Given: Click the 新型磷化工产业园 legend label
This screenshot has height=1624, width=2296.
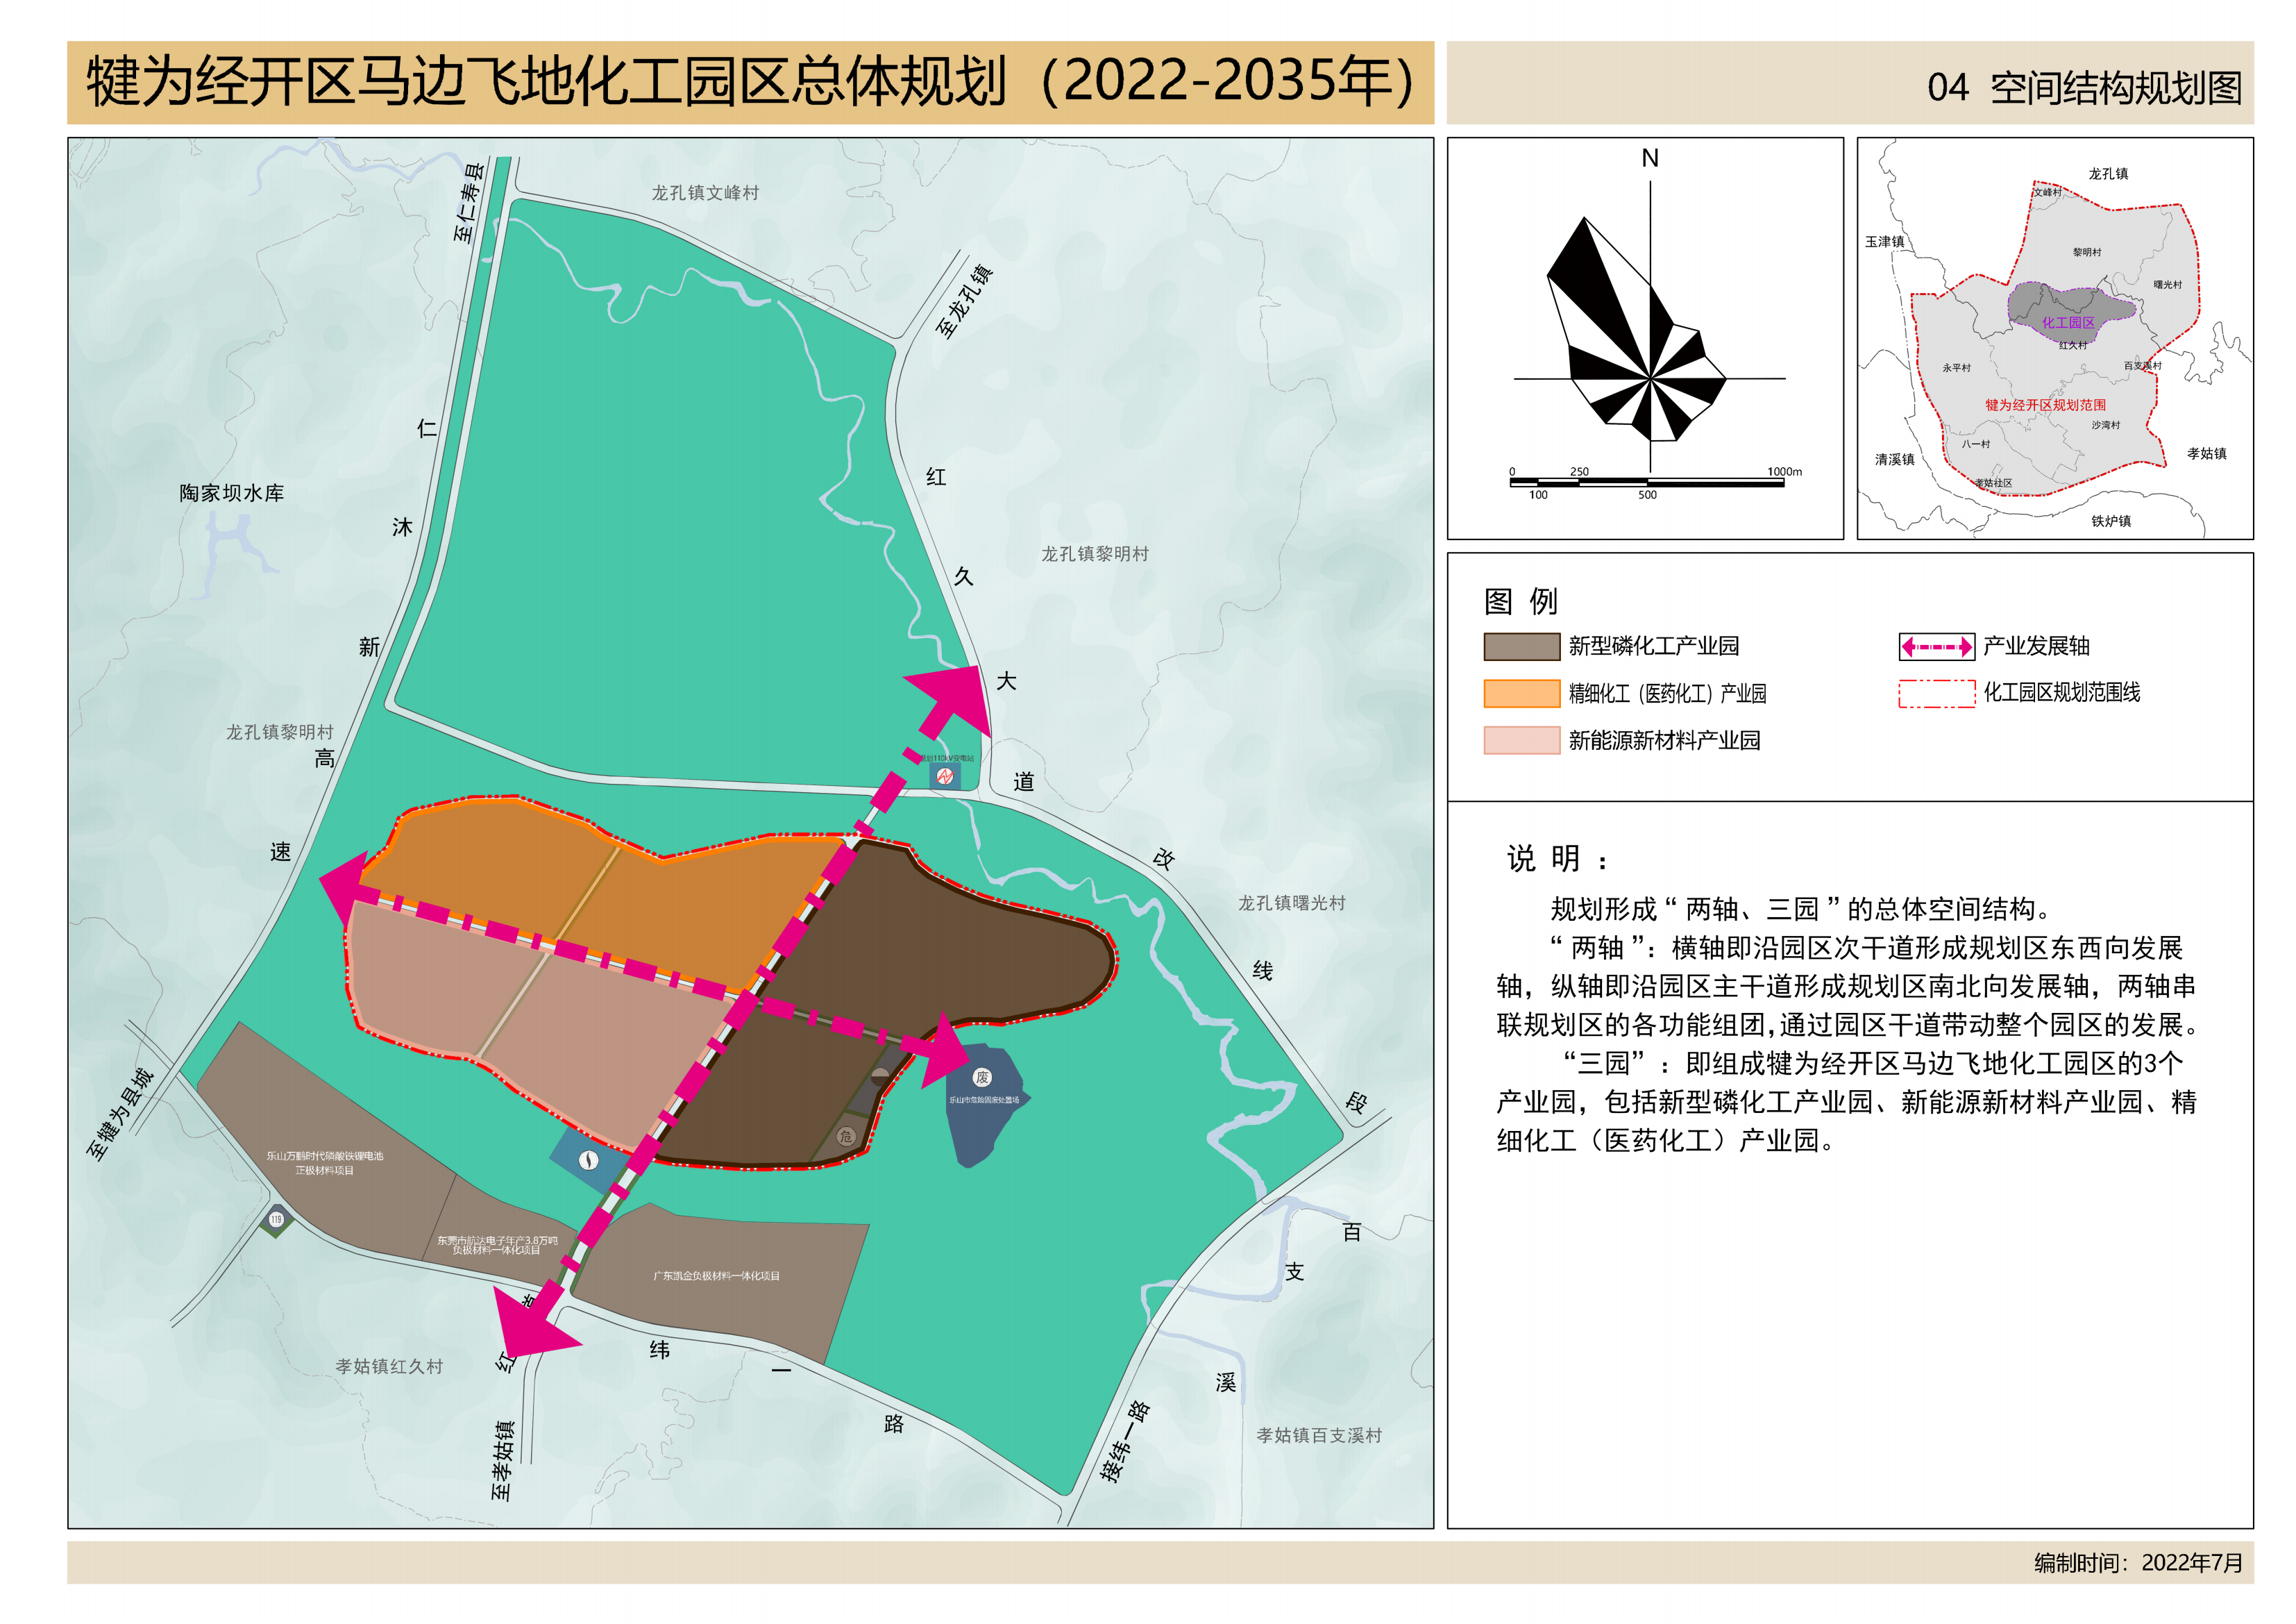Looking at the screenshot, I should point(1654,646).
